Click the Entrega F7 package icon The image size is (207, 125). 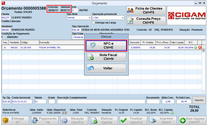(x=5, y=120)
